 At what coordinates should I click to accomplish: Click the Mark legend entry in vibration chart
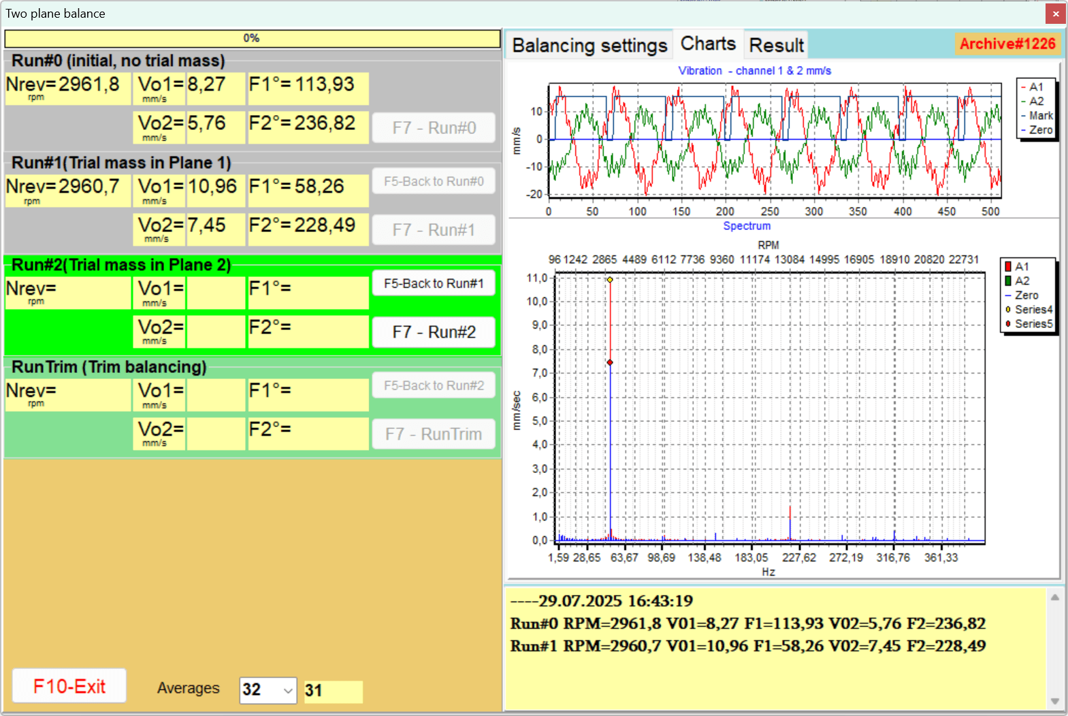tap(1037, 116)
